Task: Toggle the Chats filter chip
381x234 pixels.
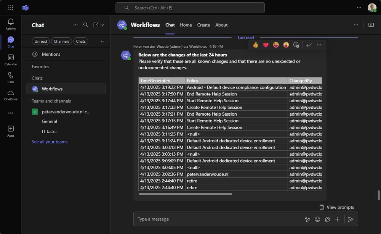Action: coord(81,41)
